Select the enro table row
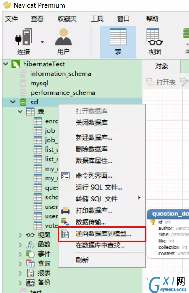This screenshot has width=189, height=293. (46, 121)
